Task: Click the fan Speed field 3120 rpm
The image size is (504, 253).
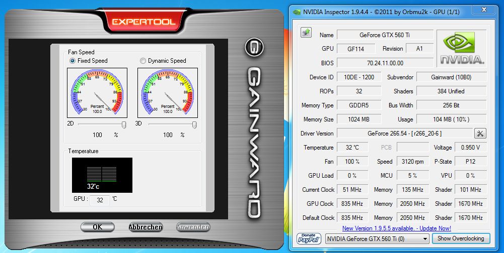Action: [413, 162]
